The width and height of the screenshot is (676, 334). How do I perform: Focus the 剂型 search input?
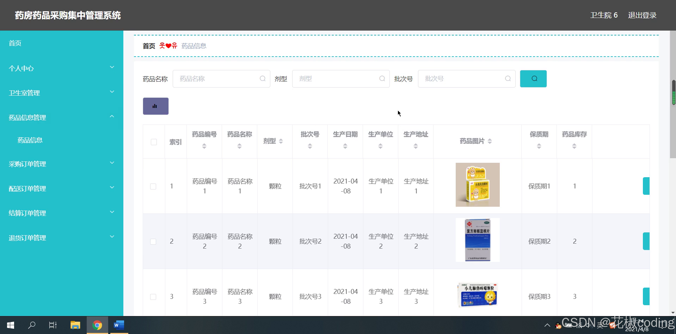click(341, 79)
